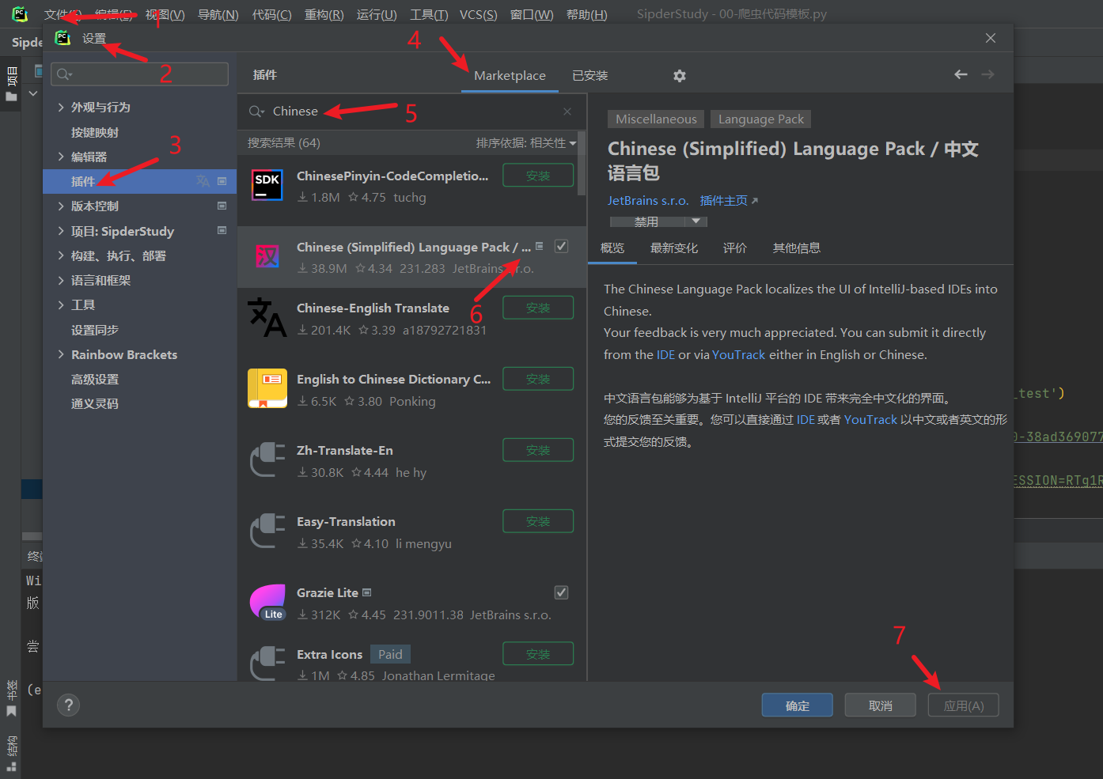Image resolution: width=1103 pixels, height=779 pixels.
Task: Click the Easy-Translation plug icon
Action: pyautogui.click(x=267, y=531)
